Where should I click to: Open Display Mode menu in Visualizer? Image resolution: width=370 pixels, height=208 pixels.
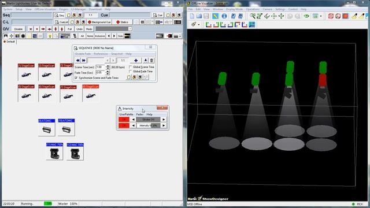(234, 9)
